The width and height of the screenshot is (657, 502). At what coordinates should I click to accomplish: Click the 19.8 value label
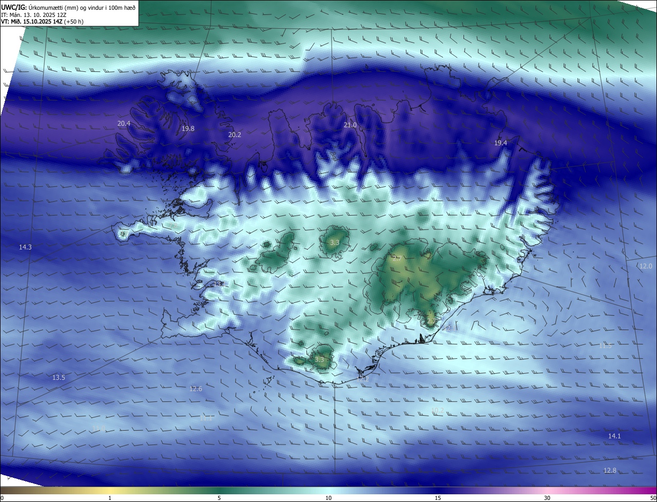pos(188,129)
